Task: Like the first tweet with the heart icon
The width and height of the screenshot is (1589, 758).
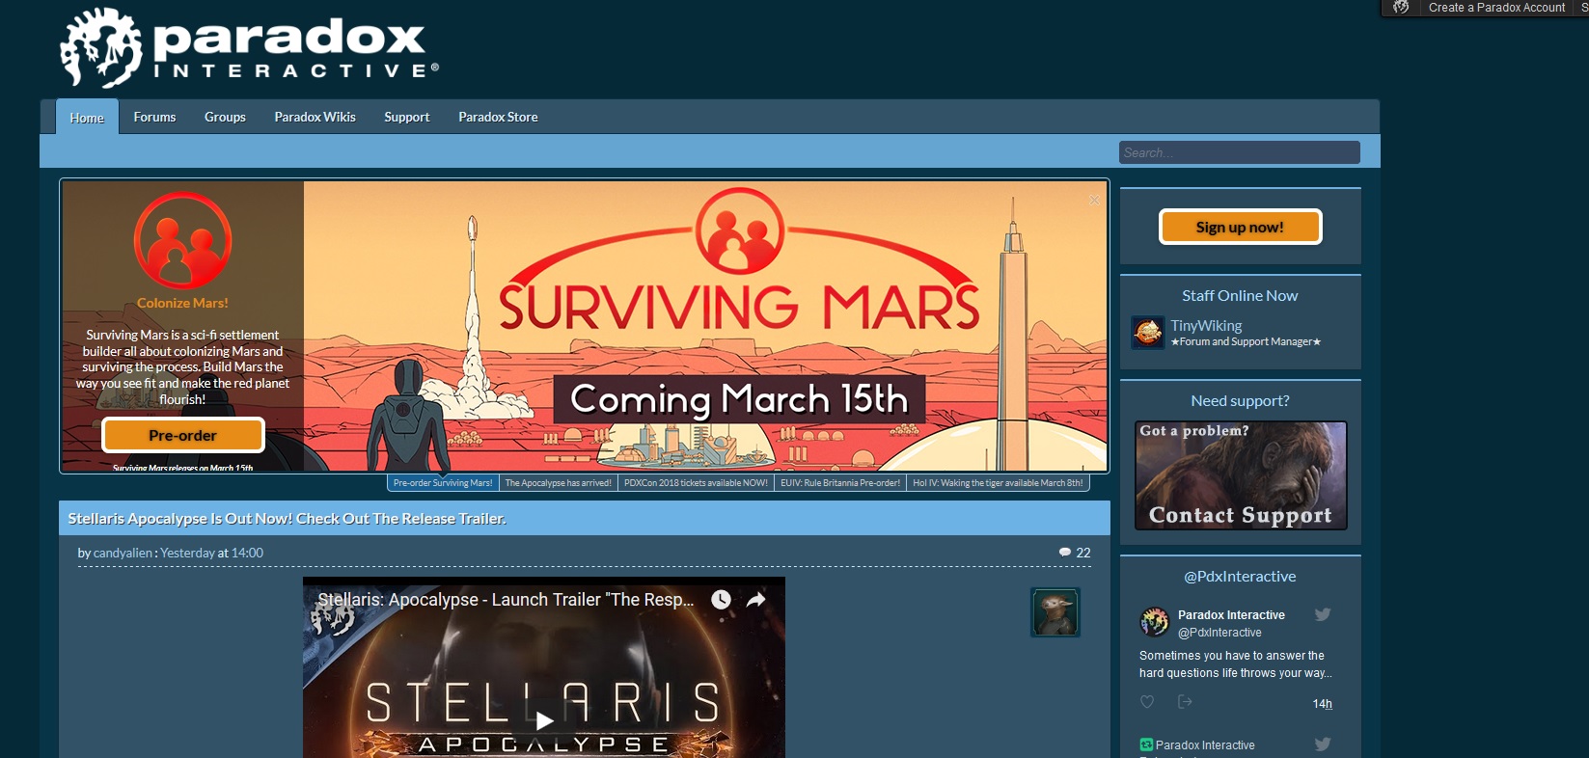Action: point(1147,702)
